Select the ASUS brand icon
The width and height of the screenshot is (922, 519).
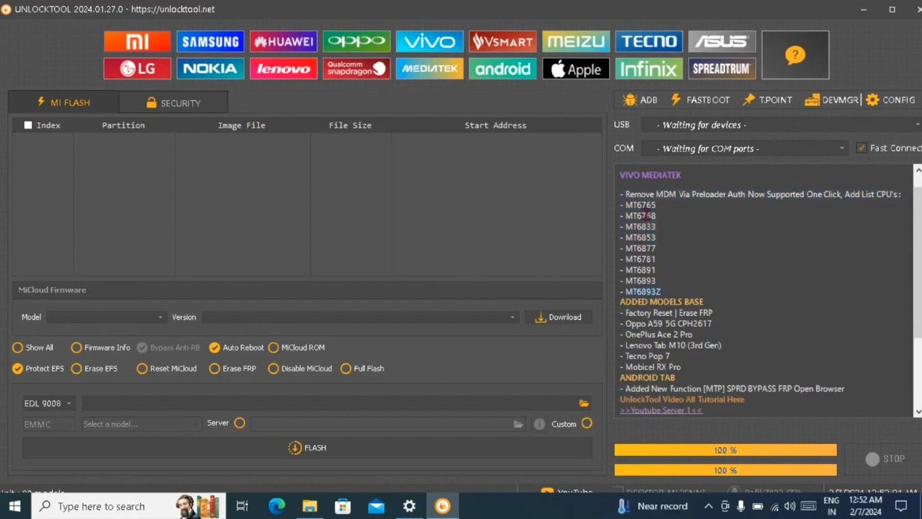click(x=722, y=41)
